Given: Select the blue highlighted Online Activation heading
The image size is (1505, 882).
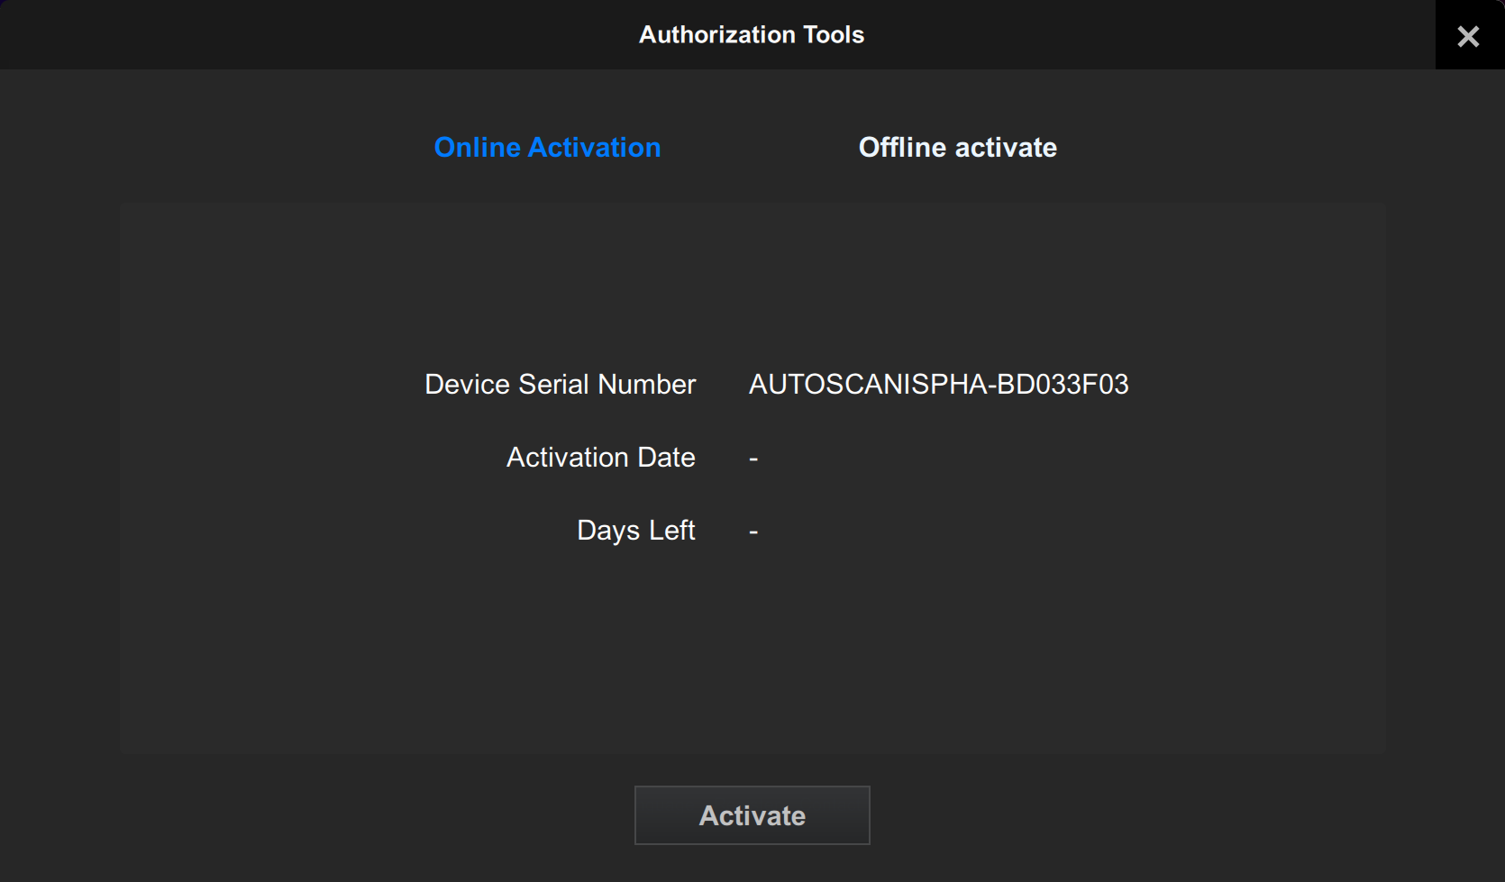Looking at the screenshot, I should tap(547, 147).
